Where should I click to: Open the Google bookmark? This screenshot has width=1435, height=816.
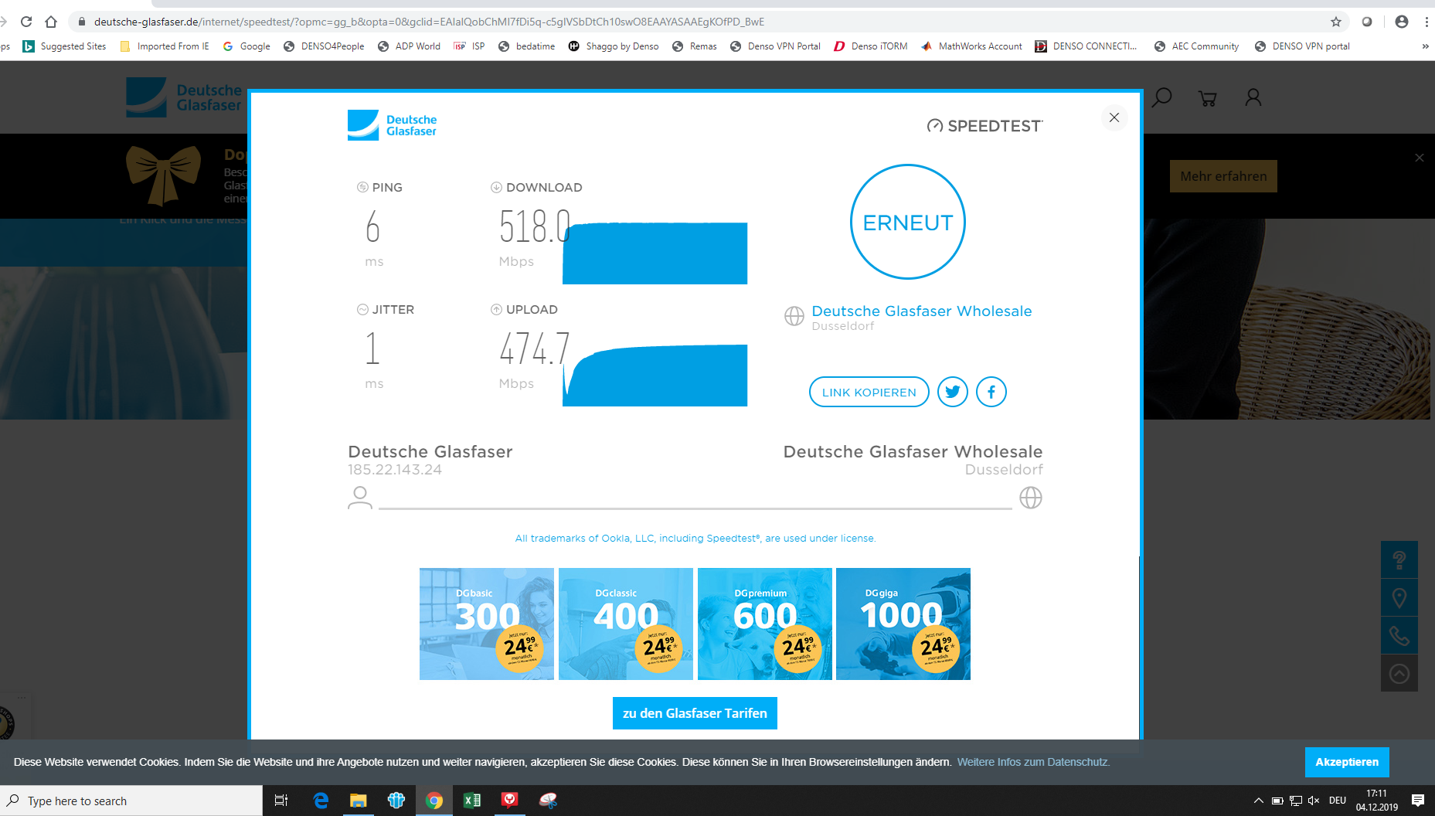click(x=247, y=46)
